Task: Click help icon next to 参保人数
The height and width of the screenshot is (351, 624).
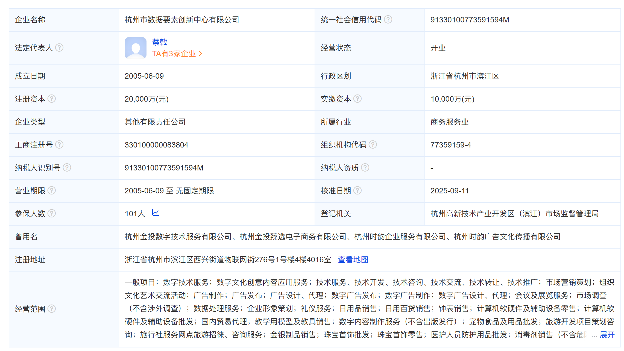Action: pyautogui.click(x=52, y=213)
